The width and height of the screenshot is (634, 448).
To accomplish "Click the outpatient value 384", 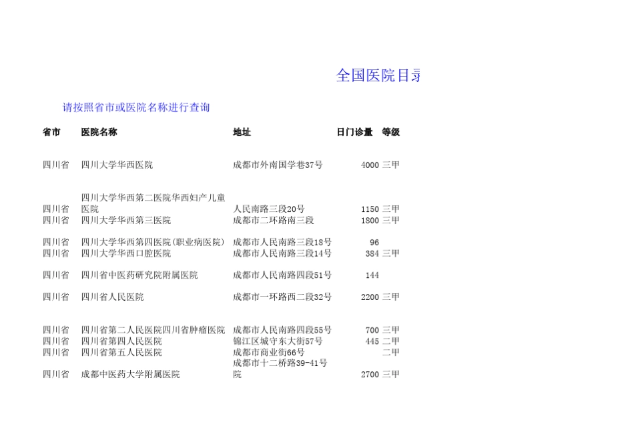I will point(372,254).
